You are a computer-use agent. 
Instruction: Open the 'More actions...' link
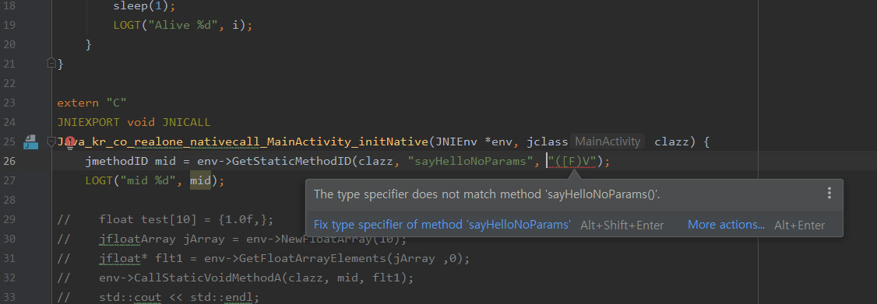(726, 225)
